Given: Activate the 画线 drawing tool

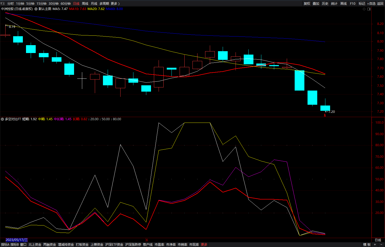Looking at the screenshot, I should (344, 4).
